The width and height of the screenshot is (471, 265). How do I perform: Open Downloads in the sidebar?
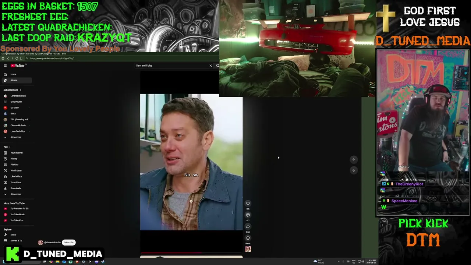click(x=17, y=188)
